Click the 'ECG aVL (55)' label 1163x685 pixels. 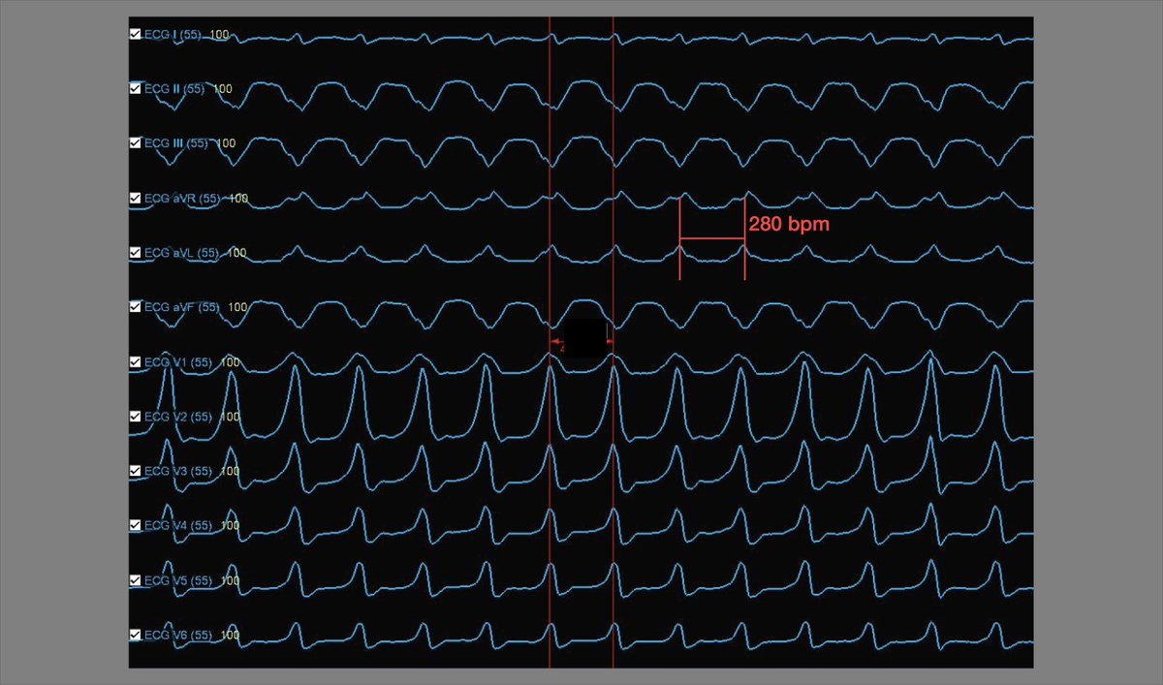(181, 253)
